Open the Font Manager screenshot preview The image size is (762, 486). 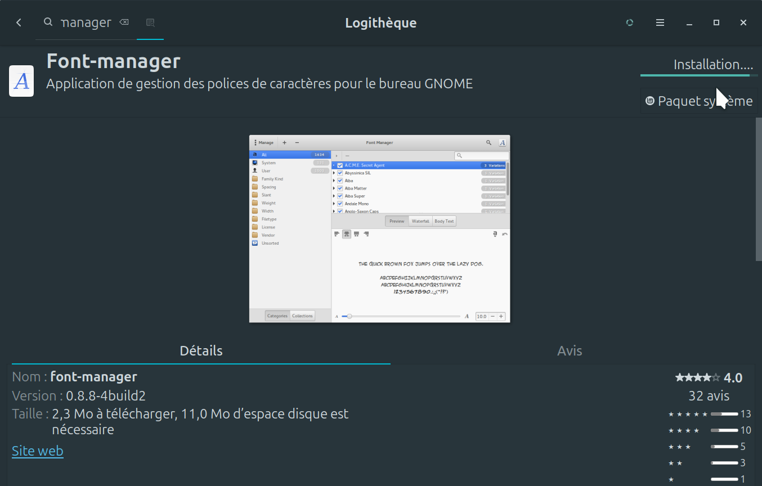379,228
